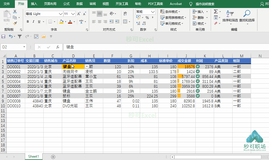Viewport: 269px width, 160px height.
Task: Click the increase indent icon
Action: coord(117,22)
